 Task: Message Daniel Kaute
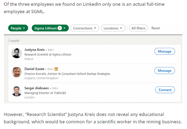tap(165, 71)
